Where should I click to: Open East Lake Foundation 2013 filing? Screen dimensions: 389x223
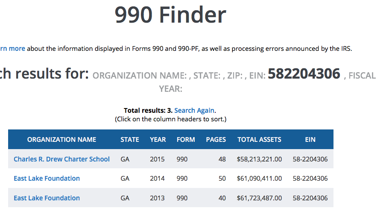tap(47, 198)
